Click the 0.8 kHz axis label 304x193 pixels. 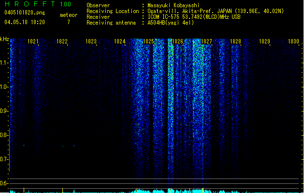(x=4, y=135)
